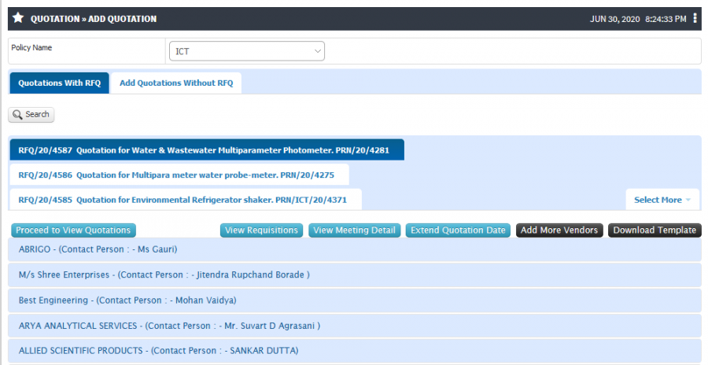Expand the ABRIGO vendor row
The width and height of the screenshot is (708, 365).
click(355, 249)
